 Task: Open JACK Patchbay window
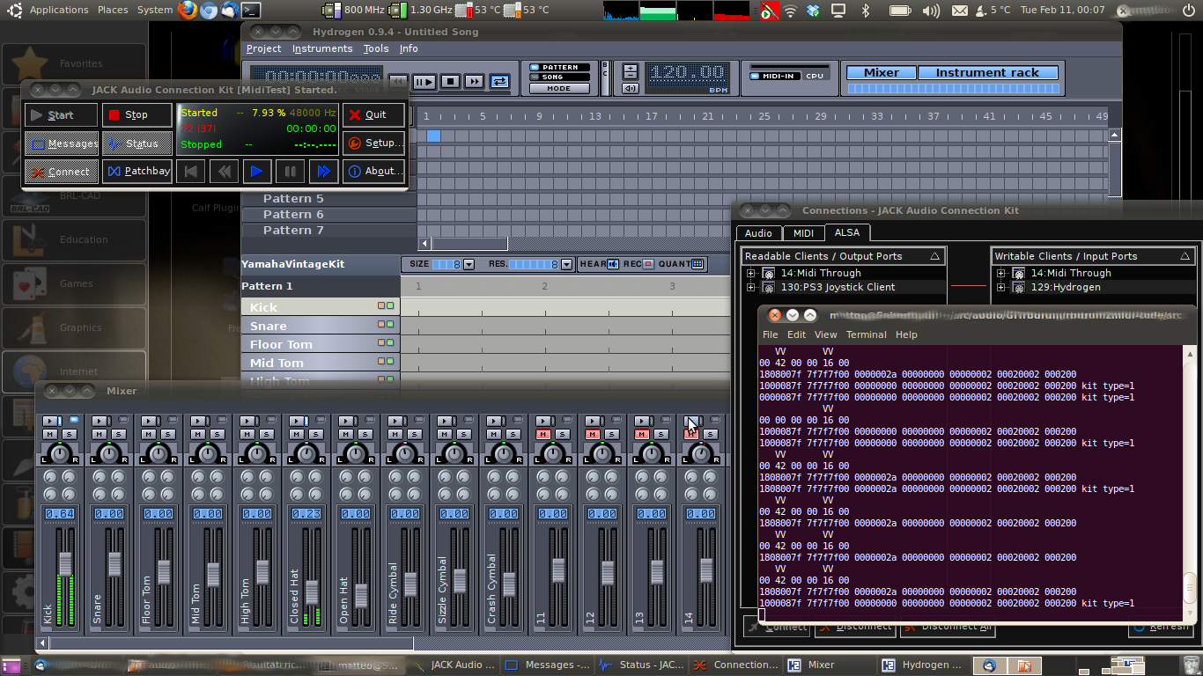(137, 172)
